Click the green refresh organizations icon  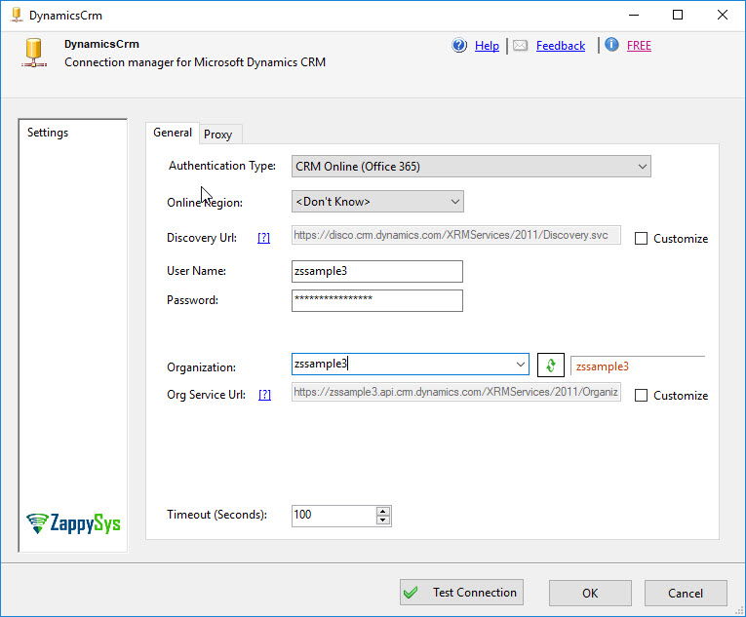550,365
